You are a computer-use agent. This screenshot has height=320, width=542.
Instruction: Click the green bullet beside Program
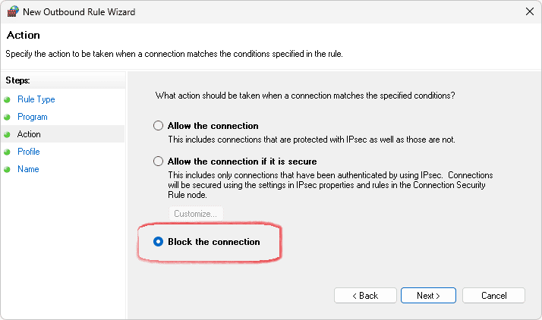8,117
